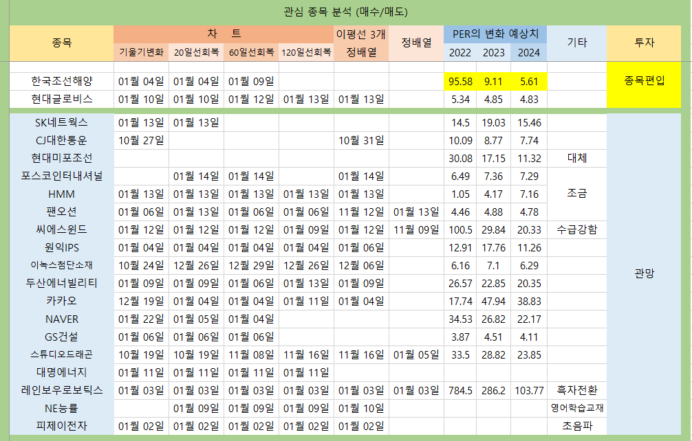Select the 47.94 PER value
The width and height of the screenshot is (692, 441).
coord(493,301)
